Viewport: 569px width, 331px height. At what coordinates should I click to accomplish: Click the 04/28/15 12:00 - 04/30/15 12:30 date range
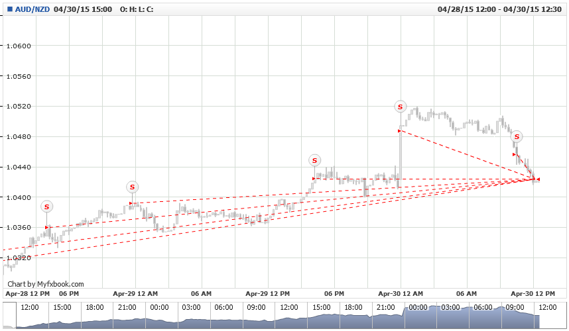(x=499, y=9)
